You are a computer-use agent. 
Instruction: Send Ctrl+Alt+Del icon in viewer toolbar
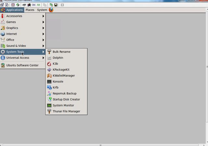(24, 5)
